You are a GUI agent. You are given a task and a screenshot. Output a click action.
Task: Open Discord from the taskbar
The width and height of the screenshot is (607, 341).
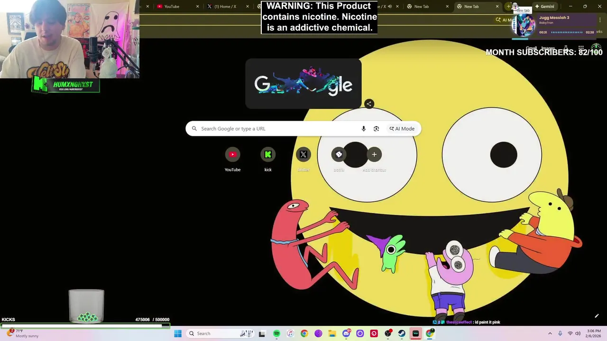point(346,333)
